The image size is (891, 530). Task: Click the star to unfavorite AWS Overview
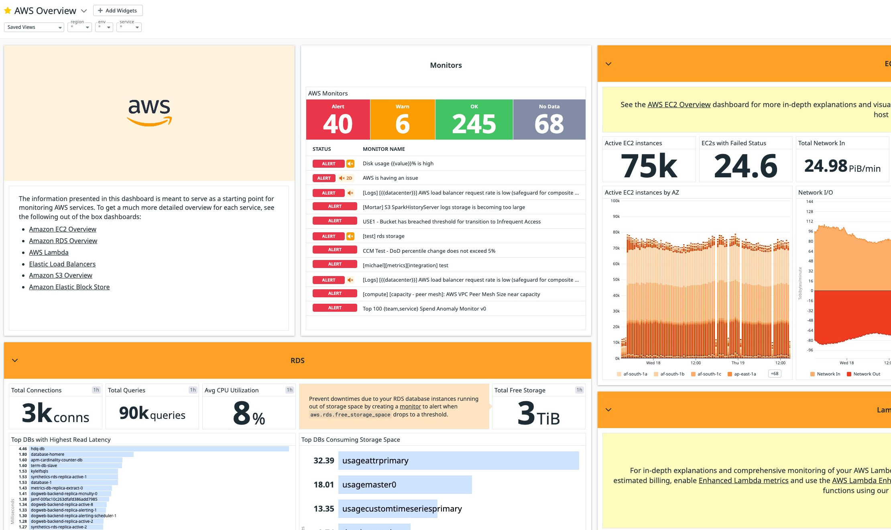7,10
